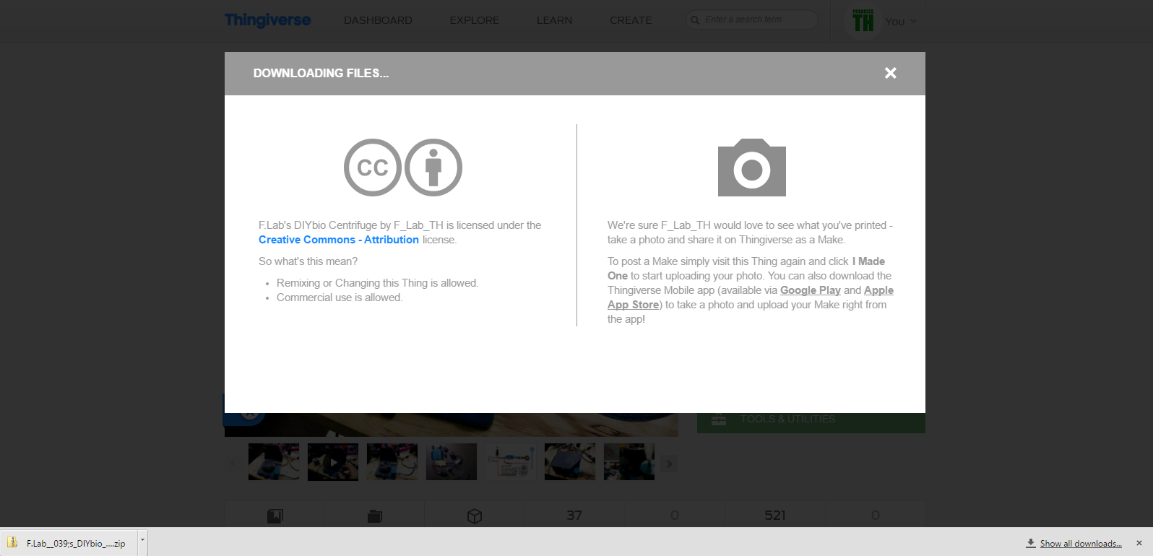
Task: Open the tab showing 37
Action: tap(574, 515)
